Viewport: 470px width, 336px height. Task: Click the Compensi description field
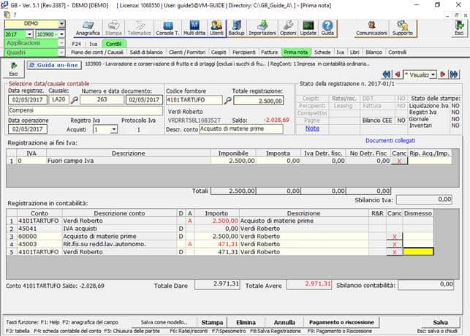86,110
